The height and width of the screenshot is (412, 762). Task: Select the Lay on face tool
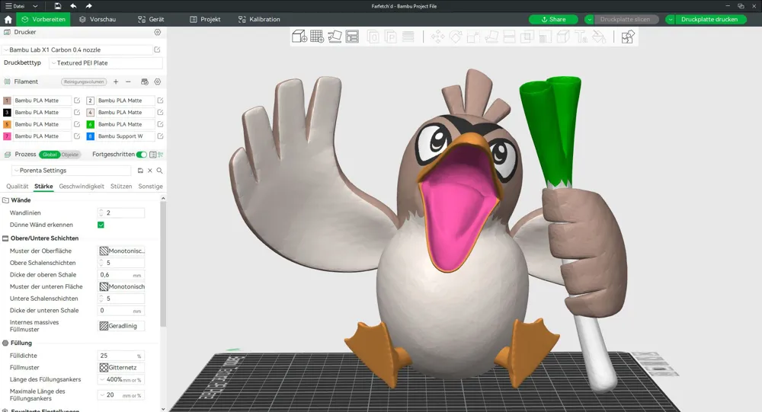[491, 37]
